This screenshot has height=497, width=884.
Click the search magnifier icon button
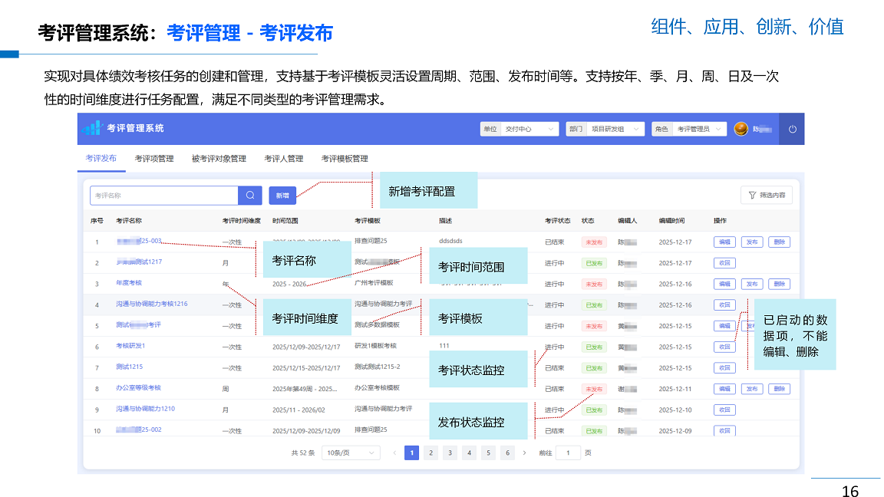[x=249, y=196]
